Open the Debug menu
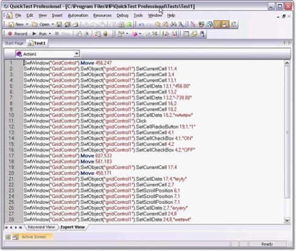The image size is (296, 251). [123, 16]
